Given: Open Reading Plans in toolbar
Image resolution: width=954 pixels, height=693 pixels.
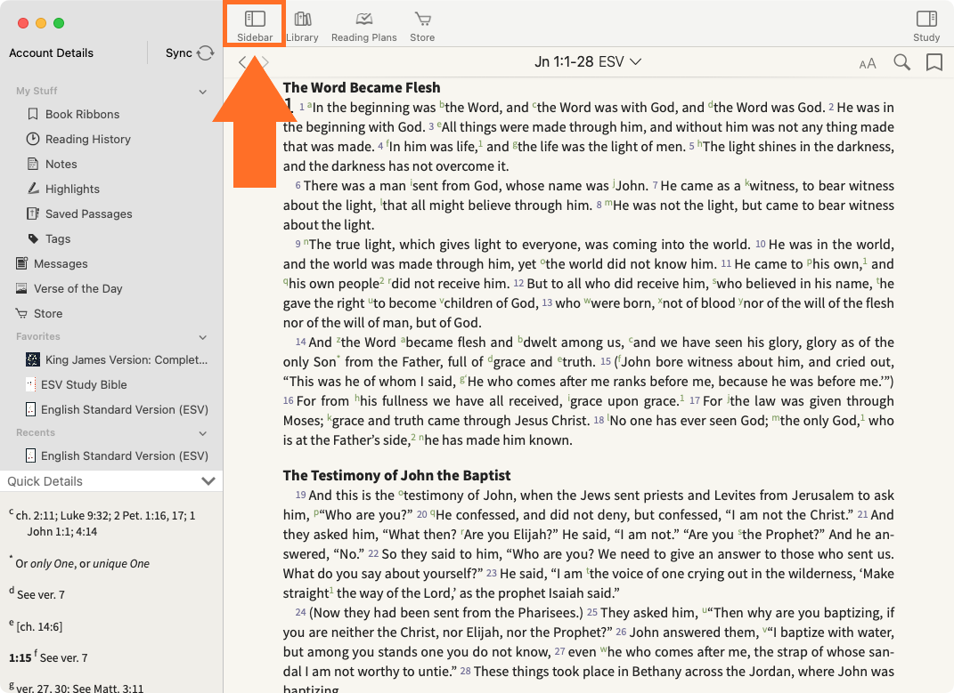Looking at the screenshot, I should (363, 25).
